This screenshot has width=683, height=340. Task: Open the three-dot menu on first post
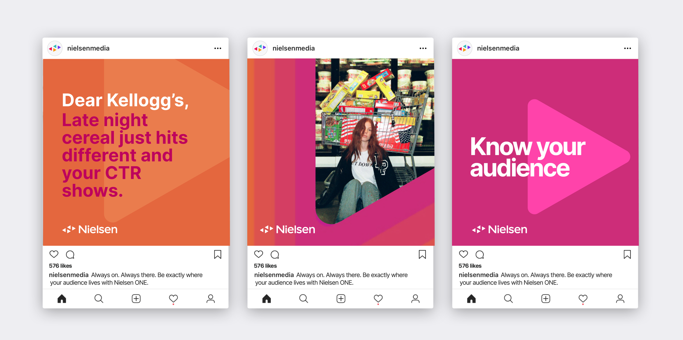(217, 48)
